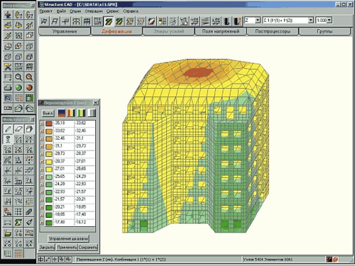Screen dimensions: 355x266
Task: Open the Справка menu
Action: pos(131,11)
